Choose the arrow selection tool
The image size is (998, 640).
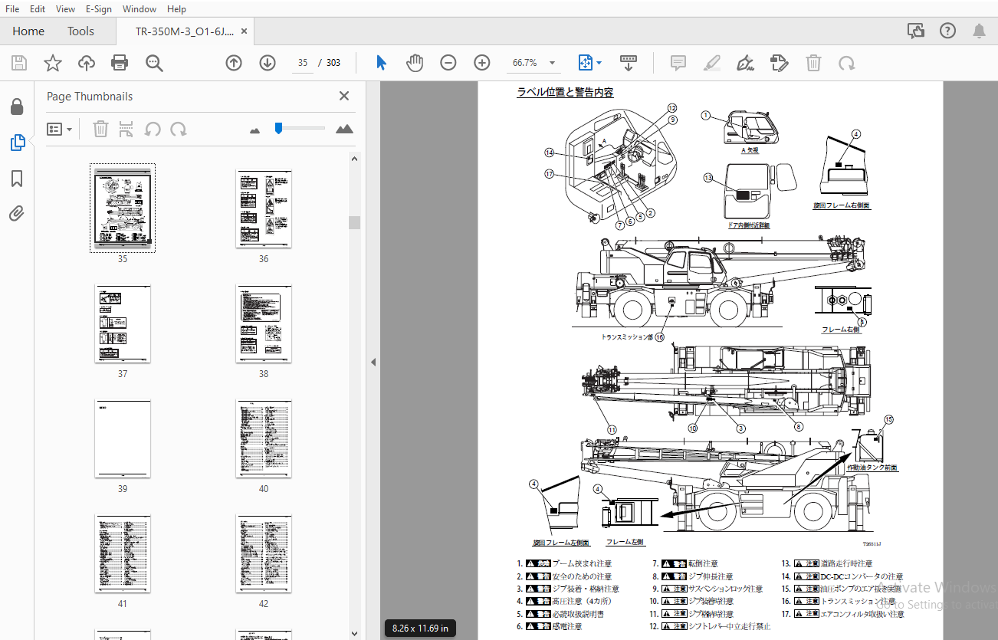click(x=381, y=63)
